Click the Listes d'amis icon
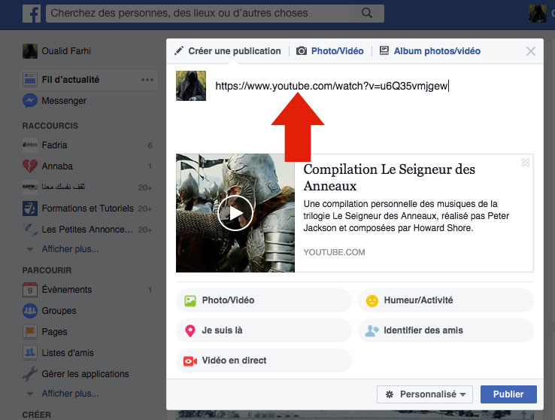The image size is (555, 420). [x=30, y=353]
